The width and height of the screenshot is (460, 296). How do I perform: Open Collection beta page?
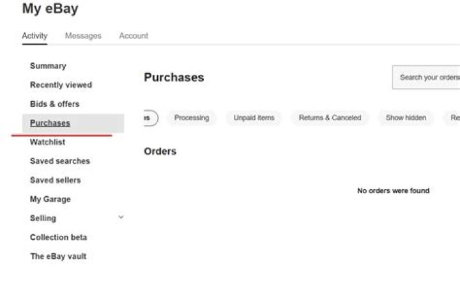tap(58, 237)
